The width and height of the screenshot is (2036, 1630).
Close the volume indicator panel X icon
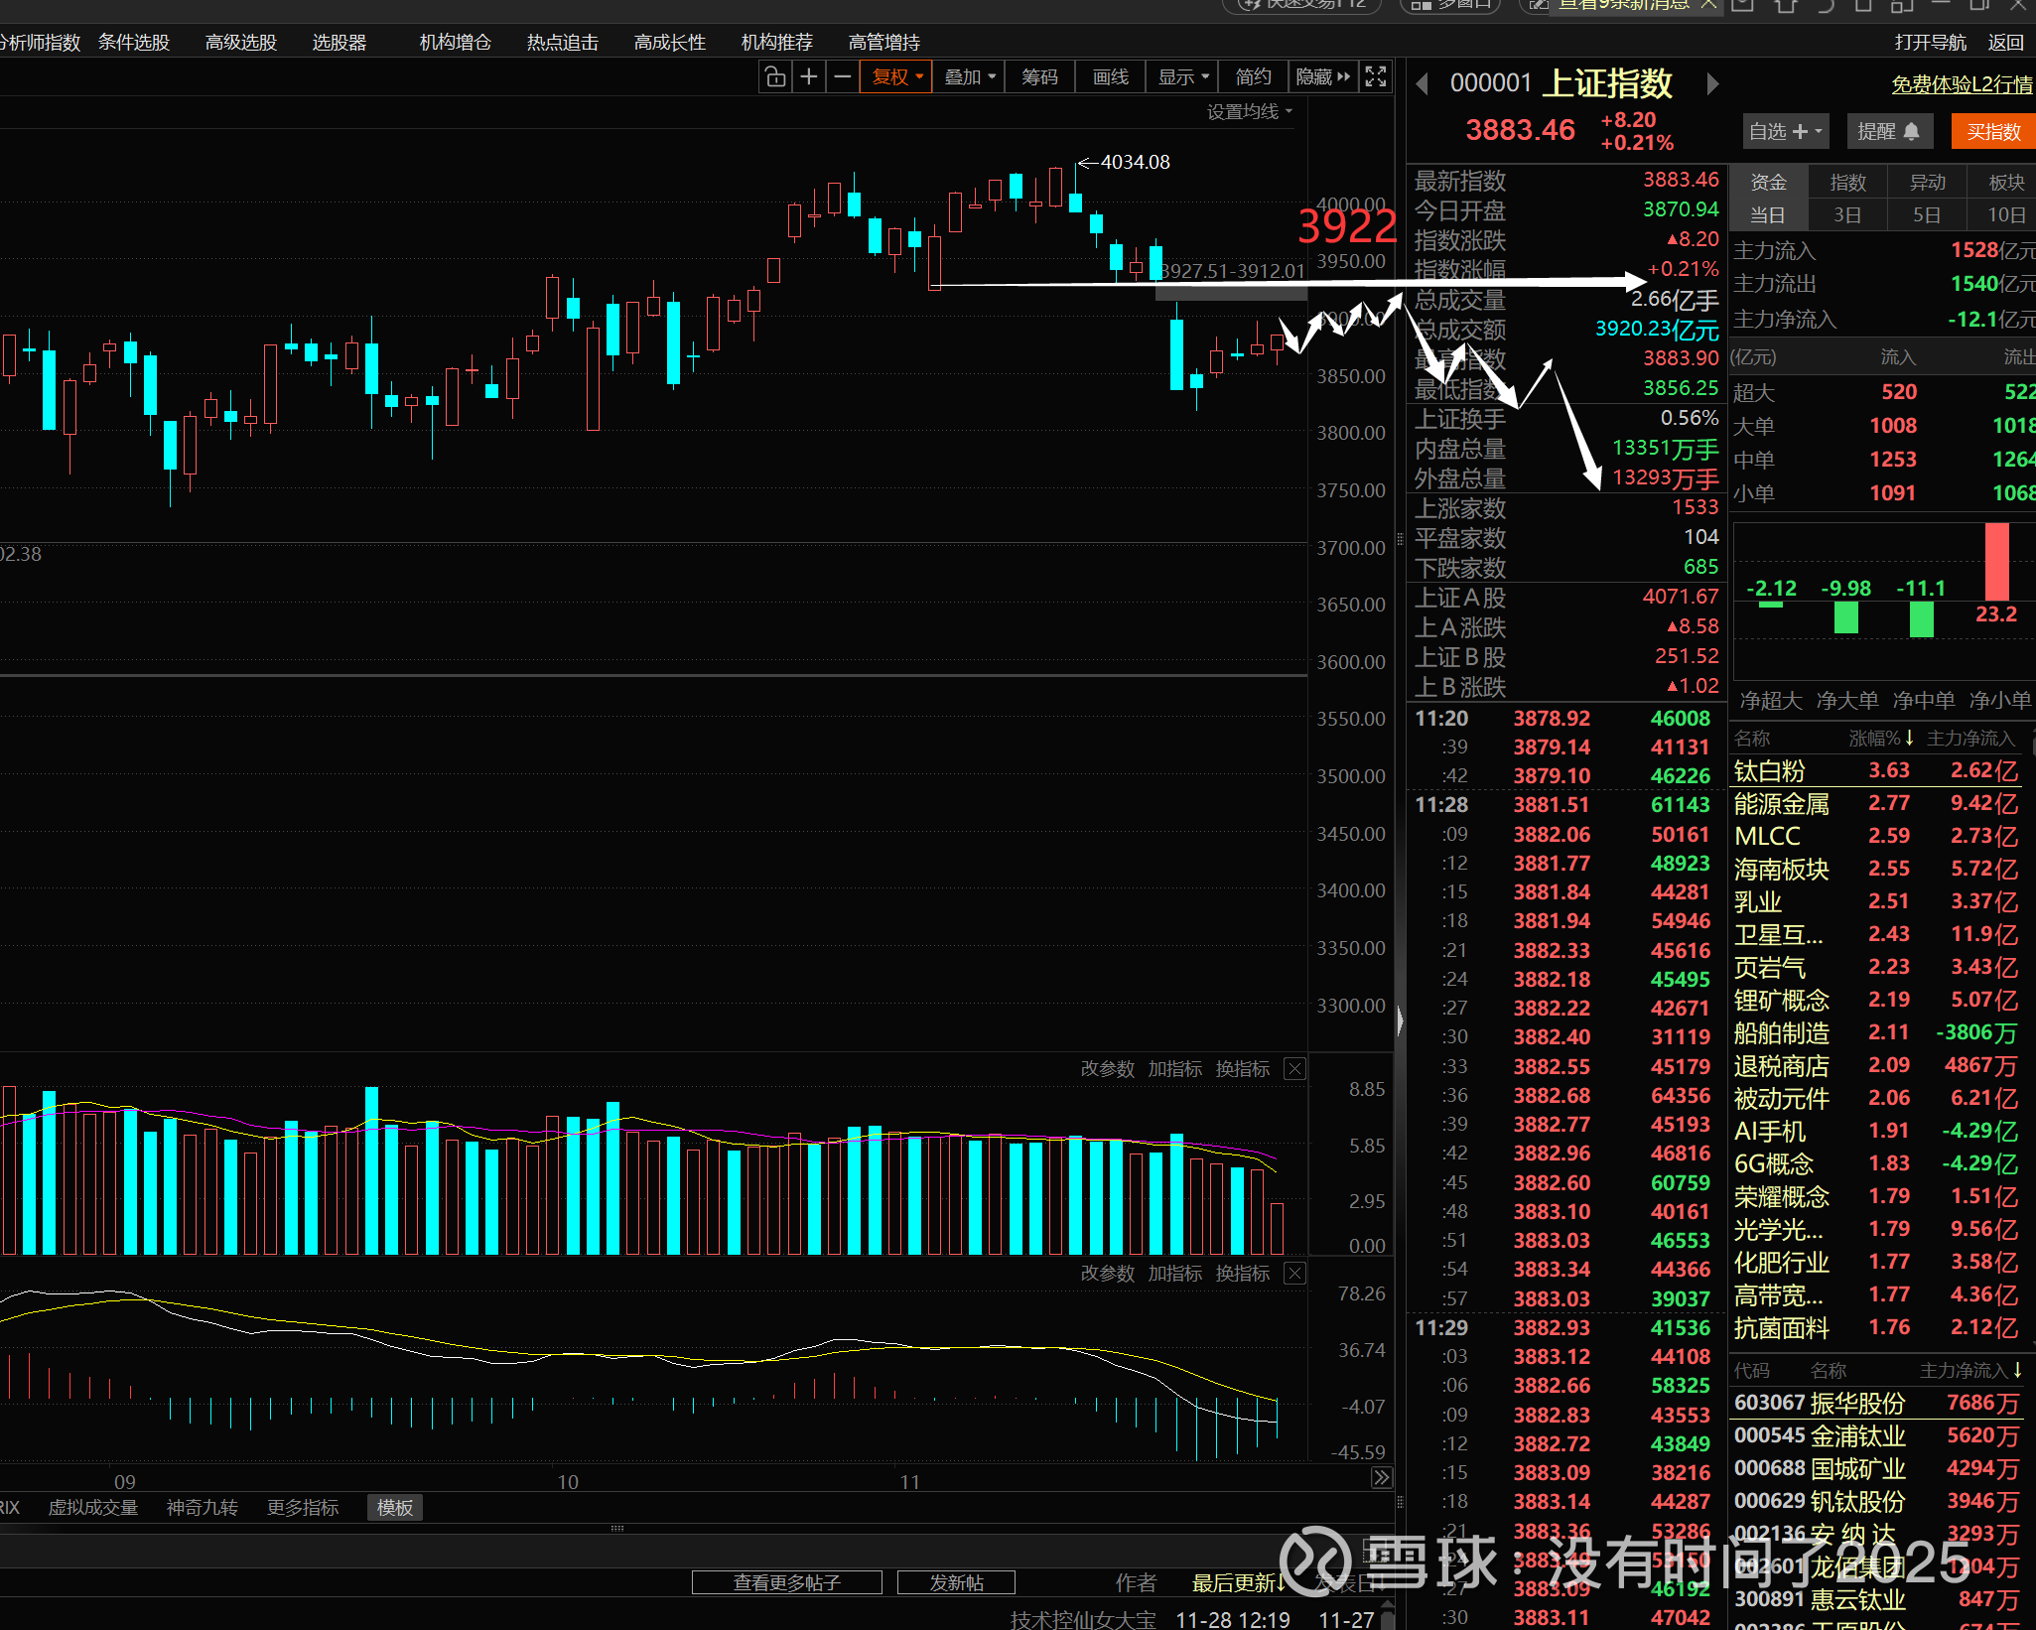pos(1294,1068)
